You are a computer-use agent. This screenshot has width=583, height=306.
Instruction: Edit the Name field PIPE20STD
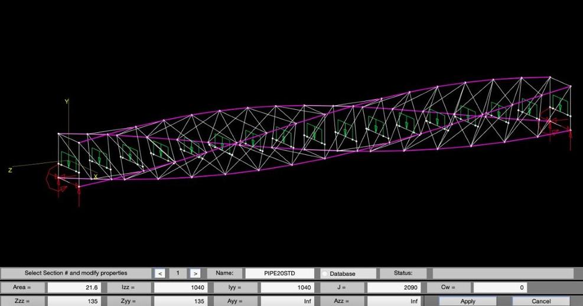coord(279,274)
